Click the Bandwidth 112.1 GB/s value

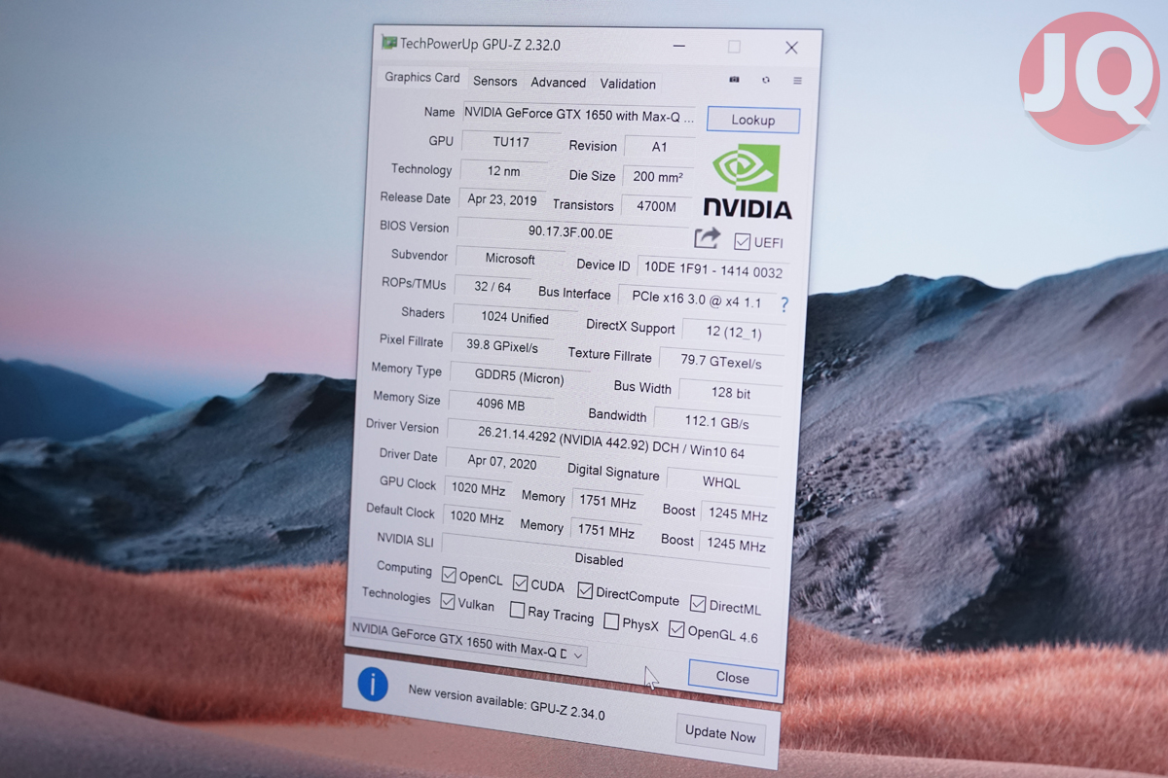716,423
